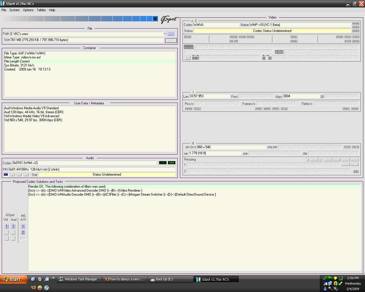This screenshot has height=292, width=365.
Task: Click the kbps field showing 3004
Action: tap(301, 96)
